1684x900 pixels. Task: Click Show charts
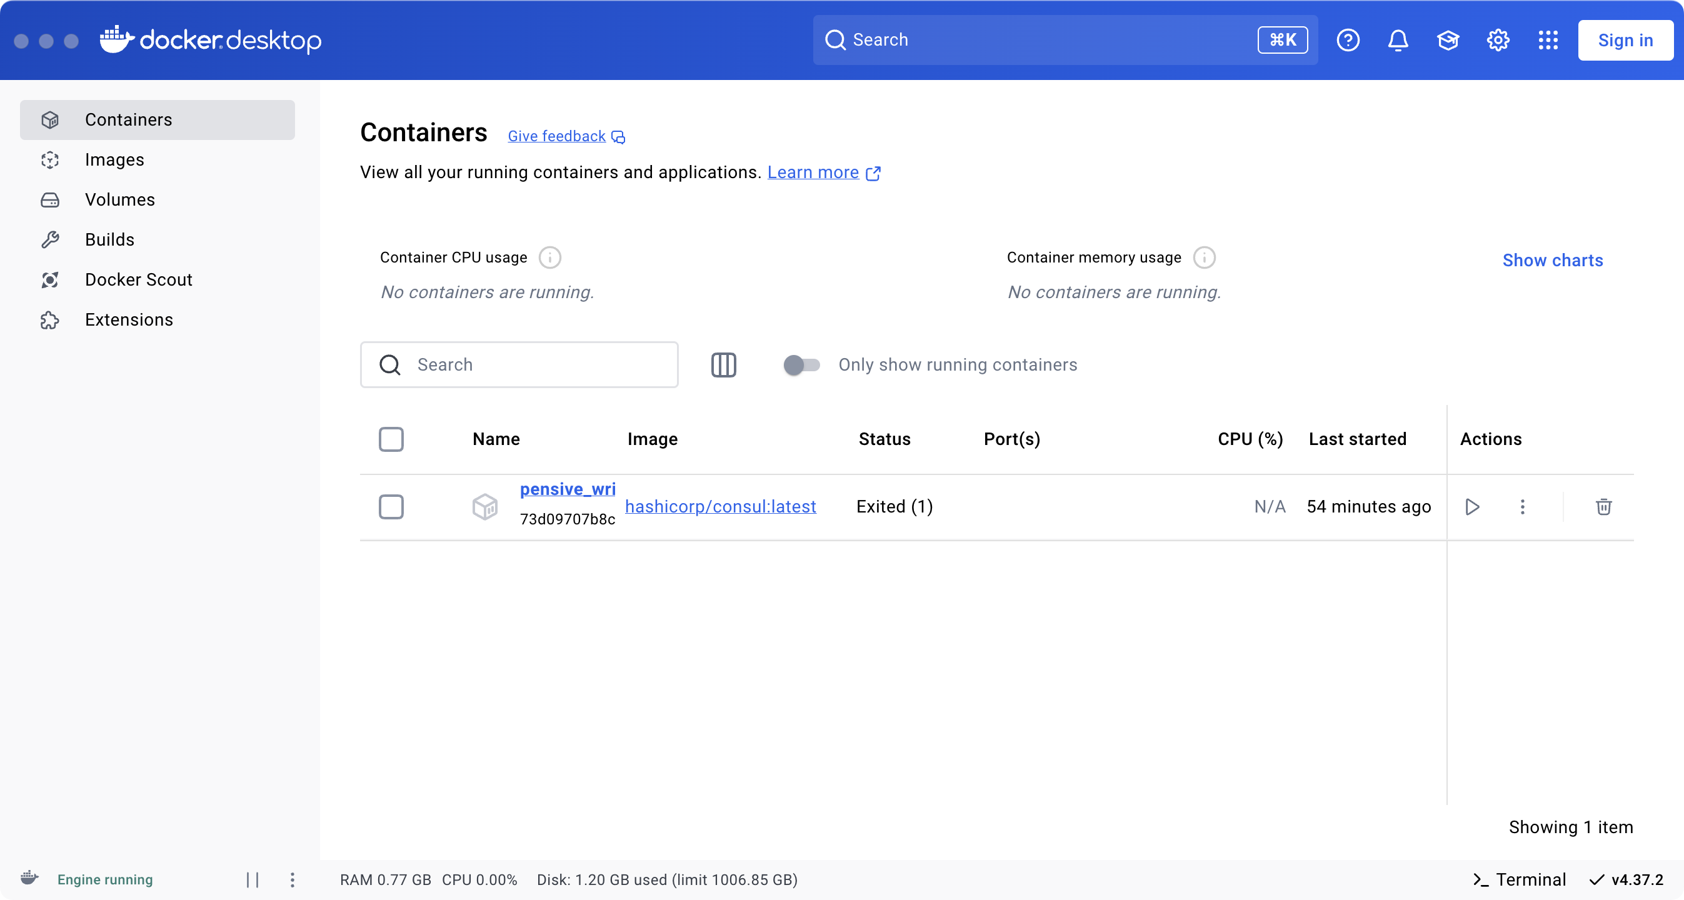point(1553,260)
